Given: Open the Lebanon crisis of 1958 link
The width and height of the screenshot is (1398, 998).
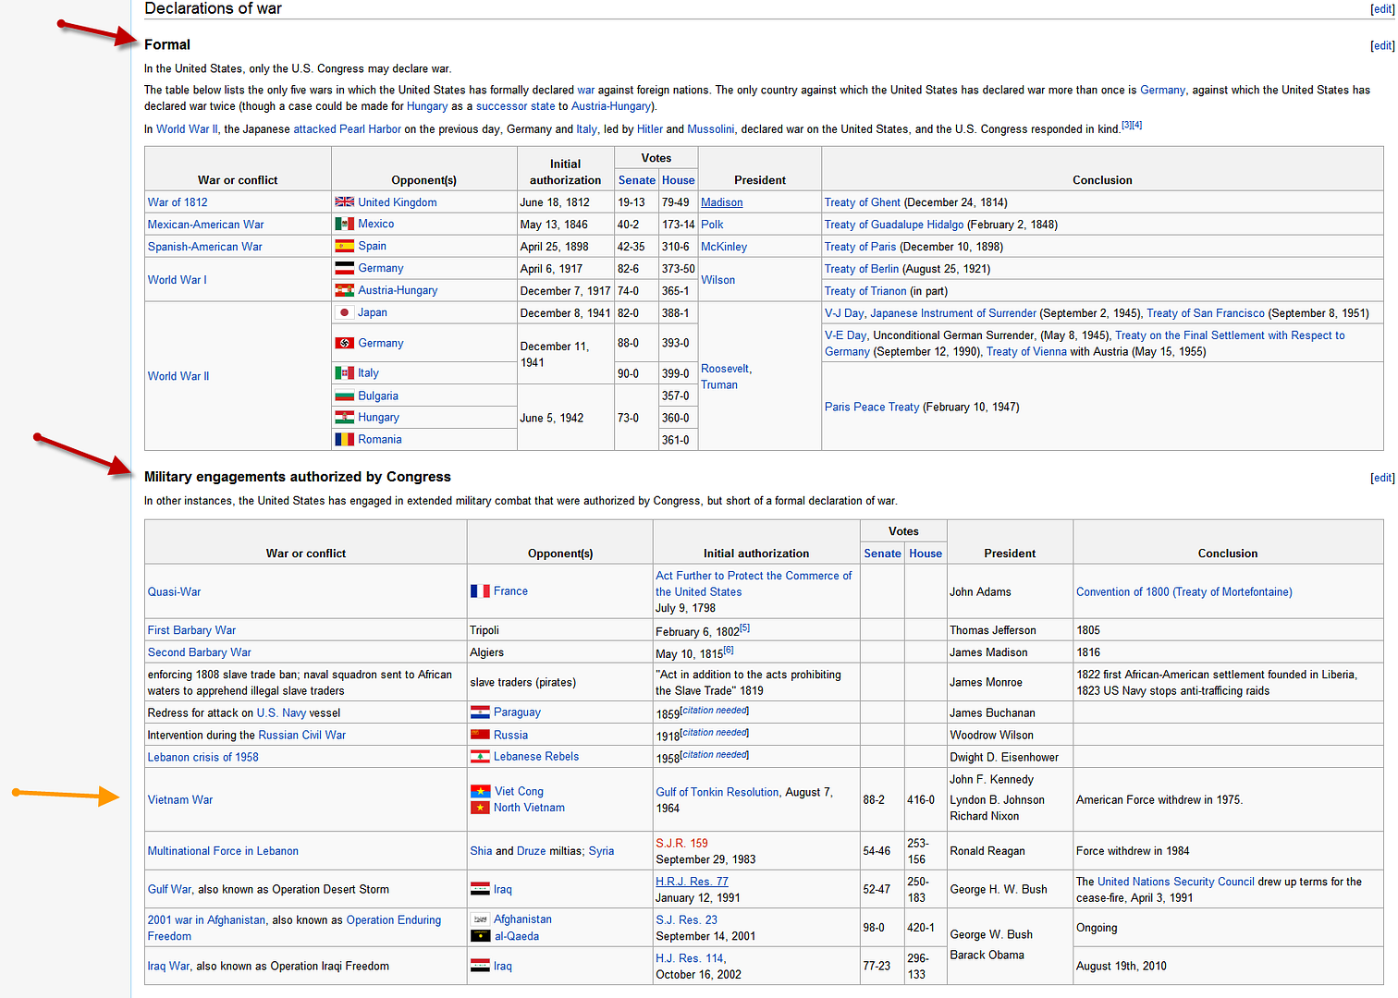Looking at the screenshot, I should pyautogui.click(x=202, y=758).
